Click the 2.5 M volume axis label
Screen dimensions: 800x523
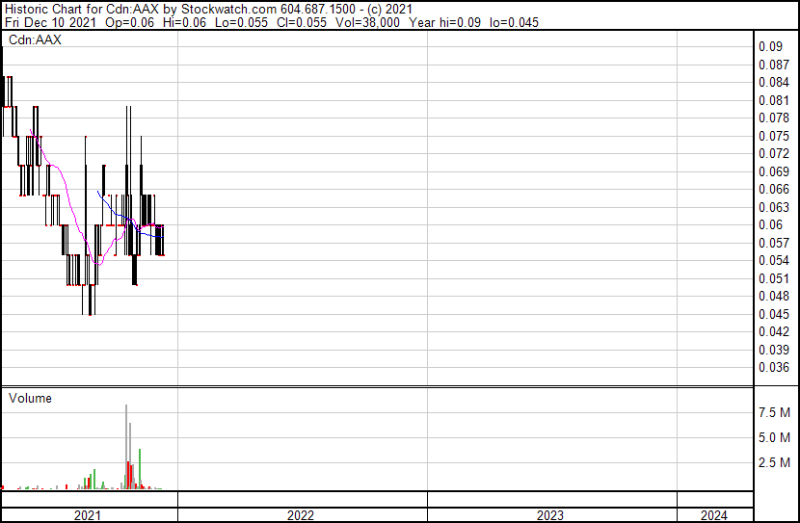(x=775, y=463)
